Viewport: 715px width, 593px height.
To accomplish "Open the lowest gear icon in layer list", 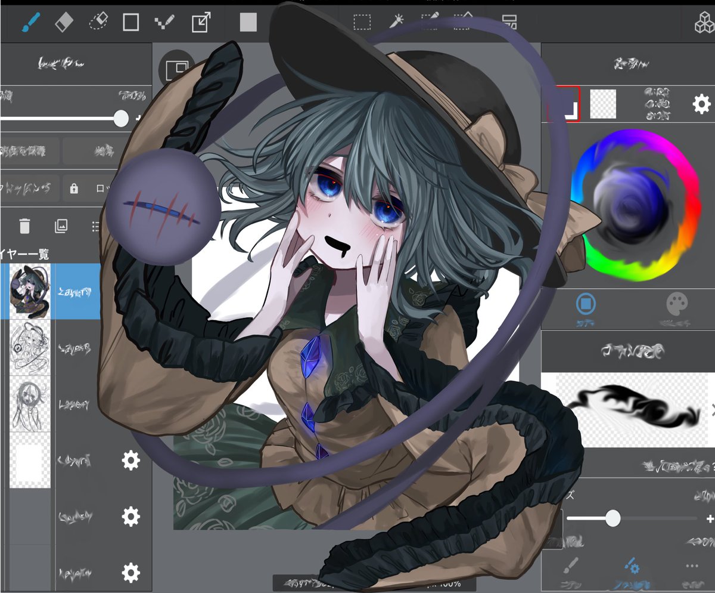I will [130, 573].
